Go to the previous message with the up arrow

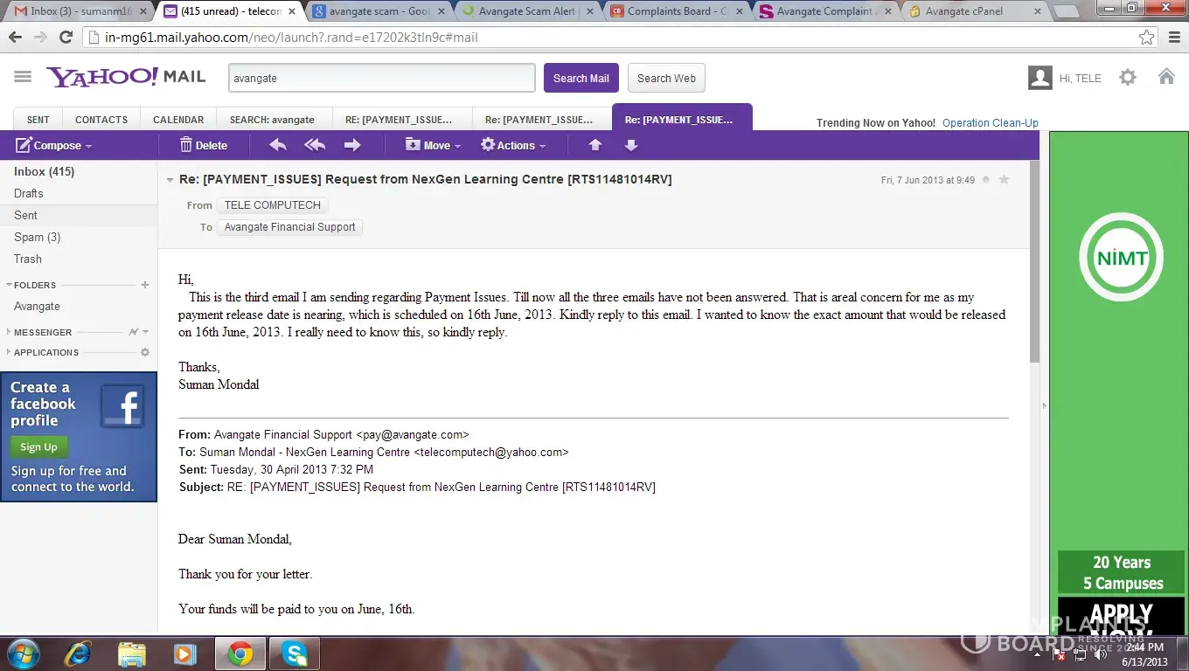595,145
